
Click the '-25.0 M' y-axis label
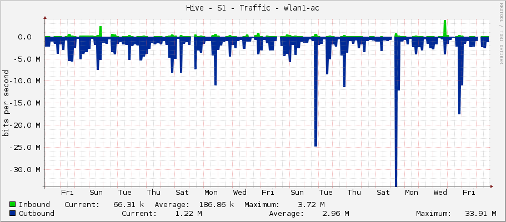(24, 148)
